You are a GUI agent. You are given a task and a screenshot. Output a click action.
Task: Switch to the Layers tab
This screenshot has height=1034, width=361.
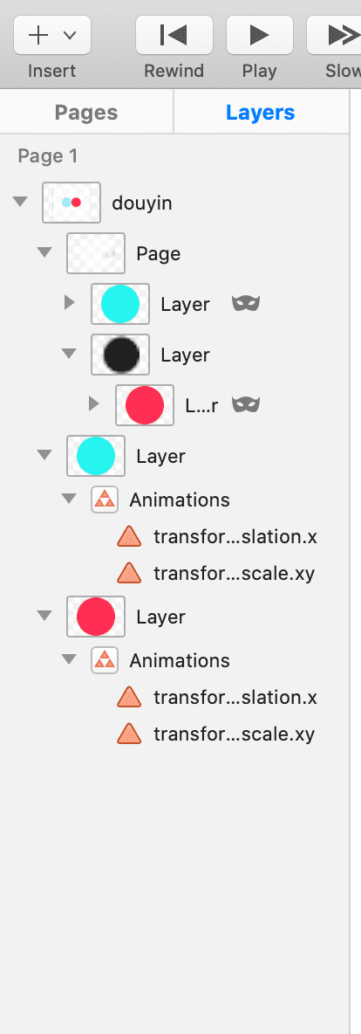(x=260, y=113)
